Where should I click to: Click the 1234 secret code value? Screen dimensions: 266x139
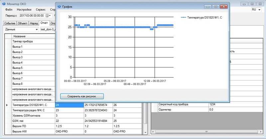236,104
